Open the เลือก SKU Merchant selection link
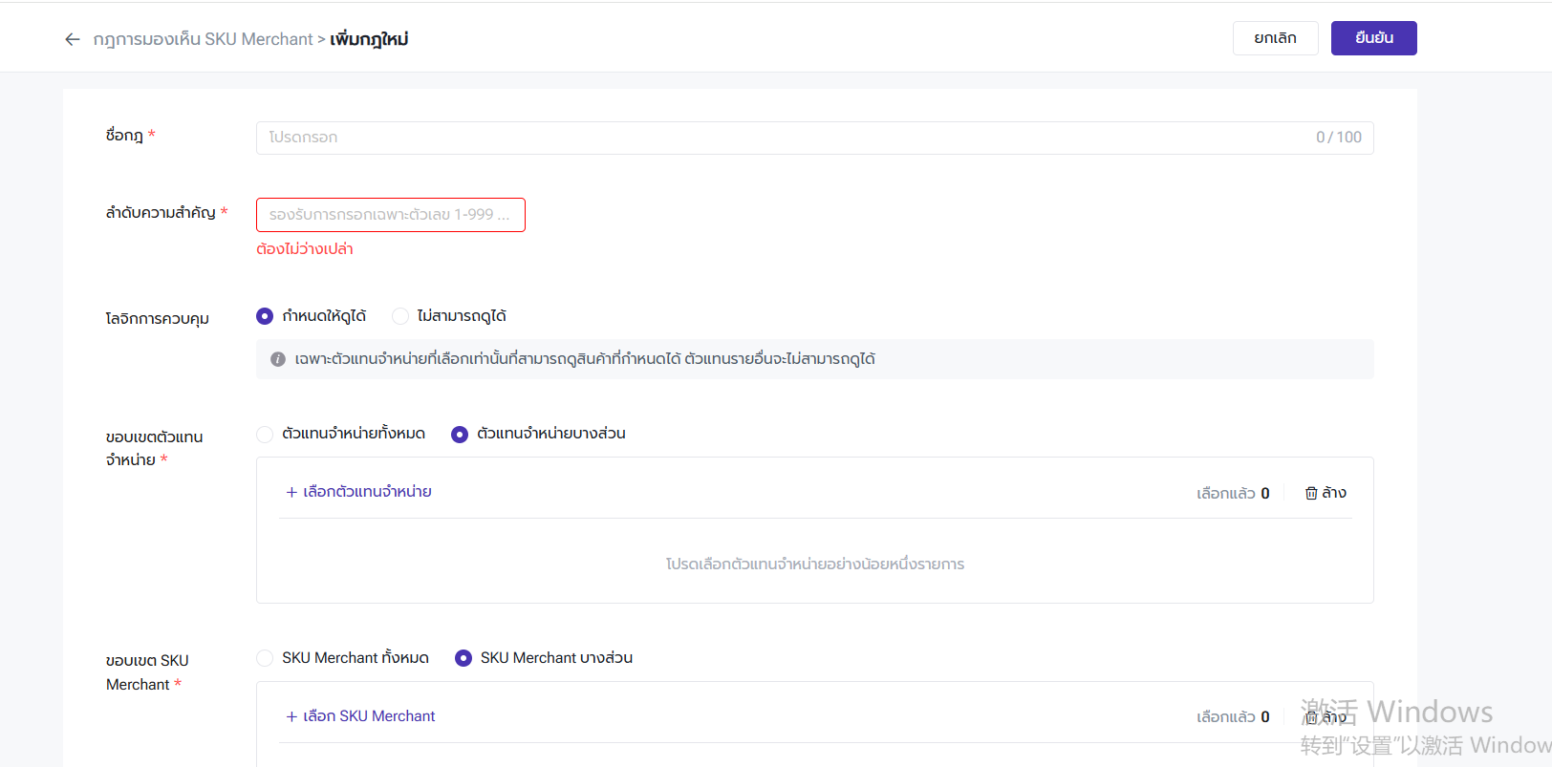The height and width of the screenshot is (767, 1552). tap(369, 716)
